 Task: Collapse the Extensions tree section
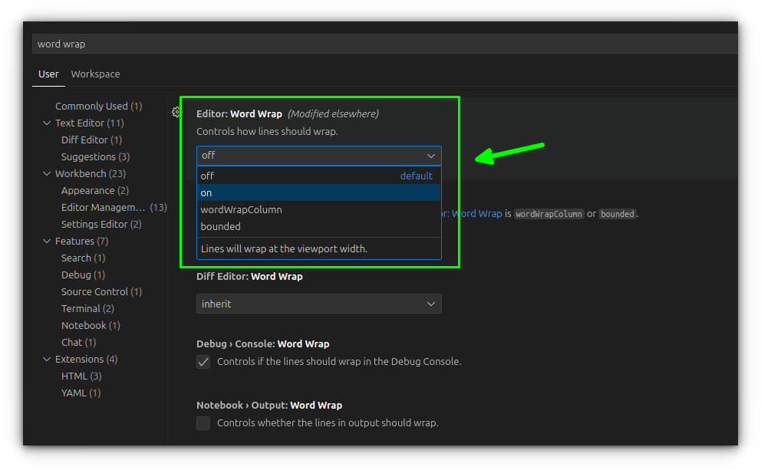pyautogui.click(x=47, y=360)
